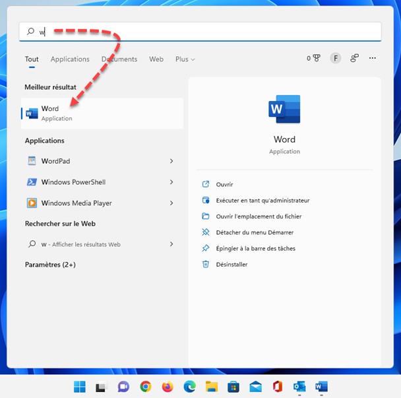Expand Windows PowerShell chevron arrow
Screen dimensions: 401x398
[171, 182]
